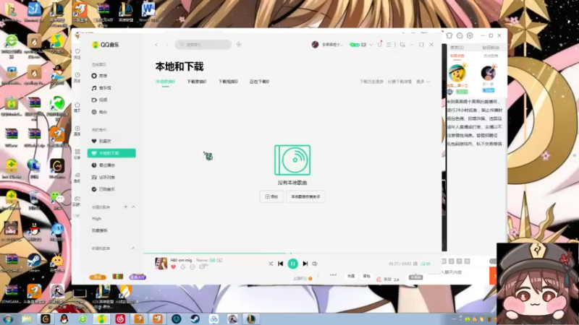
Task: Open yellow crowned avatar in live window
Action: pos(457,73)
